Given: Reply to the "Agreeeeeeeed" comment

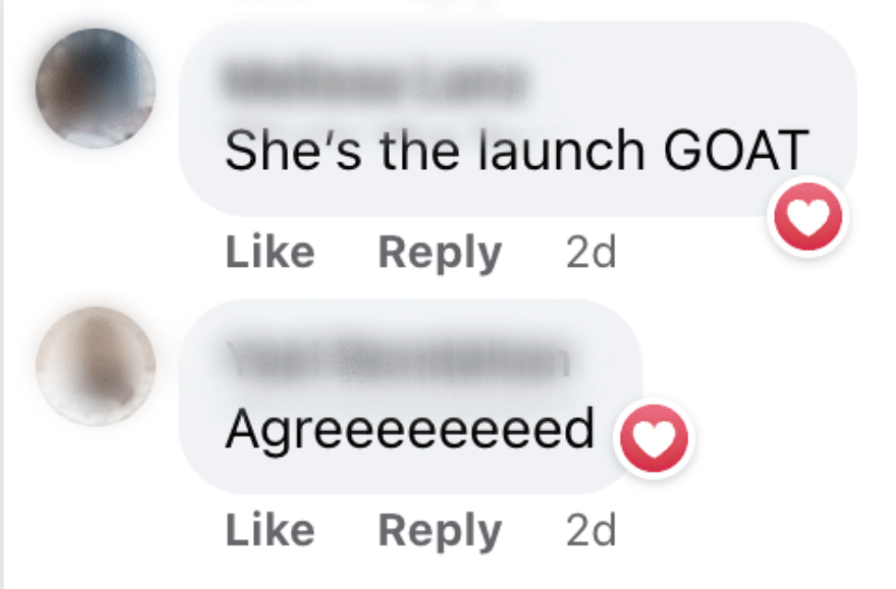Looking at the screenshot, I should (x=440, y=531).
